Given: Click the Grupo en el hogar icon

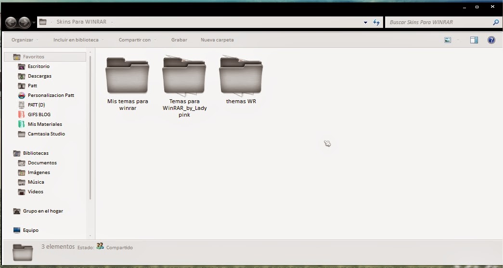Looking at the screenshot, I should [x=17, y=211].
